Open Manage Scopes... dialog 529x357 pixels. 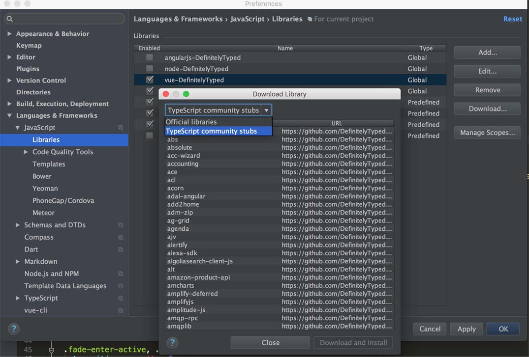pos(487,133)
